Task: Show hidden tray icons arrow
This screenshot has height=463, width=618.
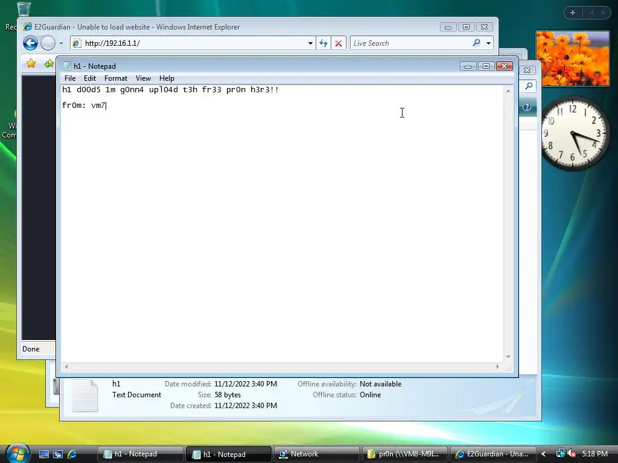Action: [544, 454]
